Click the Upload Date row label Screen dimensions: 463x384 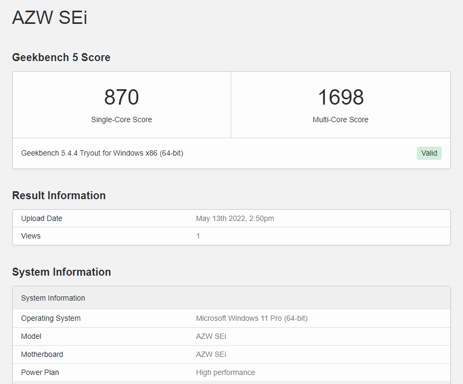(41, 218)
